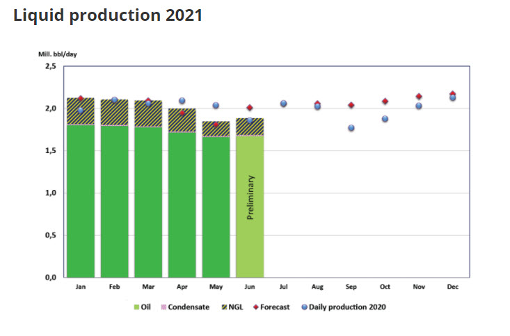Screen dimensions: 510x336
Task: Click the 'Dec' month axis label
Action: pyautogui.click(x=453, y=286)
